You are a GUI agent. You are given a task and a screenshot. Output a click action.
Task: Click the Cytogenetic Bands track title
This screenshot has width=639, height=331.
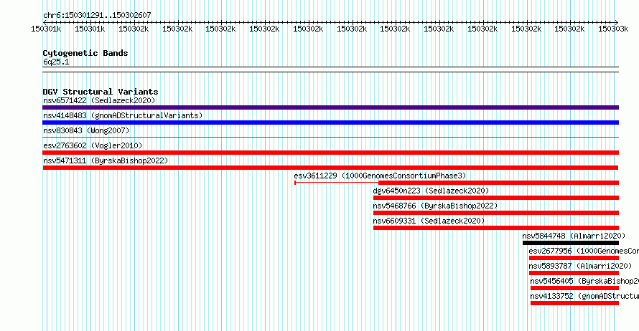[x=85, y=53]
